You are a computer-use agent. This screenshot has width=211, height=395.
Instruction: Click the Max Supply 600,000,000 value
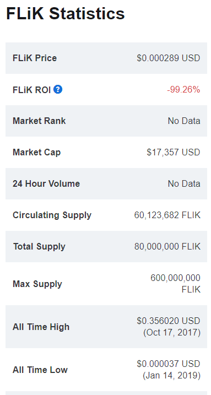pos(176,278)
